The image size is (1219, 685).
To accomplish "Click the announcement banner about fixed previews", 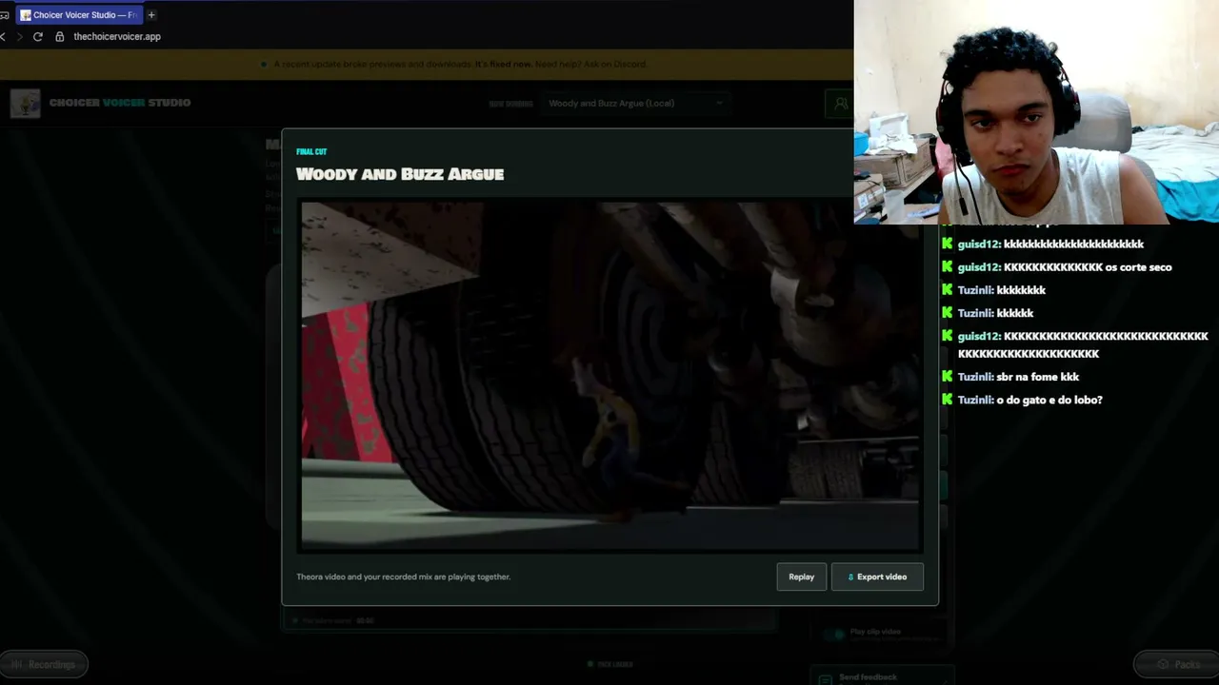I will point(427,64).
